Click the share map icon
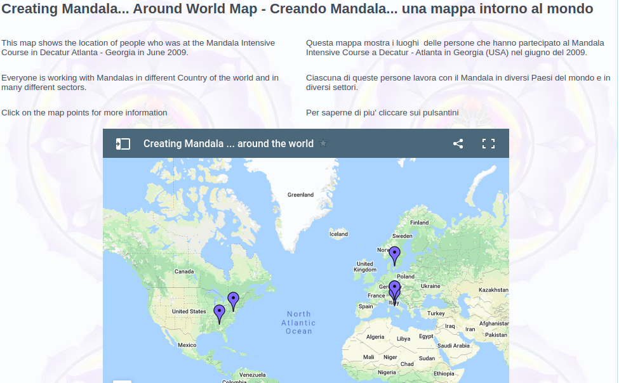This screenshot has height=383, width=619. [458, 143]
